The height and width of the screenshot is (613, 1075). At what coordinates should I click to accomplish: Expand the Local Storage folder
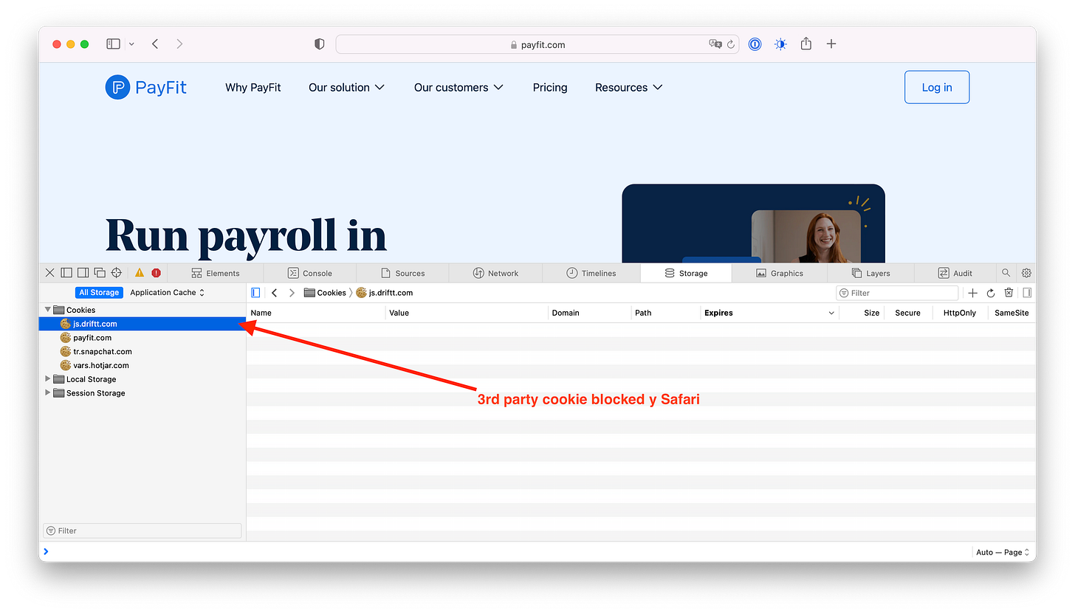[x=49, y=379]
